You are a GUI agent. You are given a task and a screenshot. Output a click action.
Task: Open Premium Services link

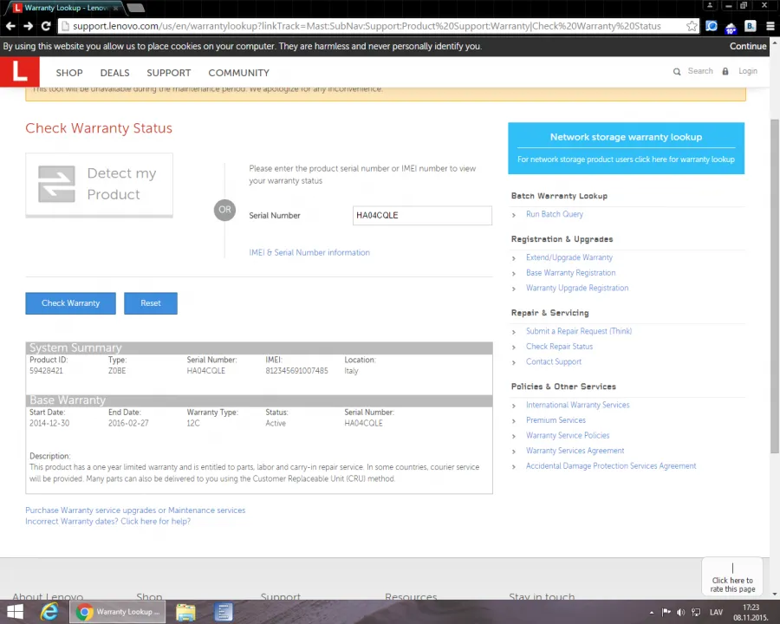[556, 420]
